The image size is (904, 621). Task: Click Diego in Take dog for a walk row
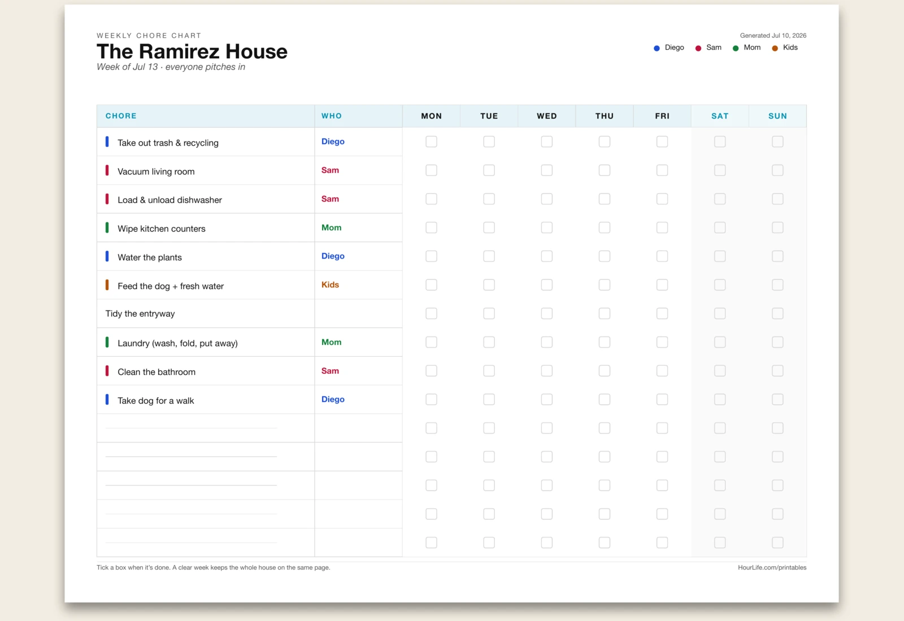333,399
